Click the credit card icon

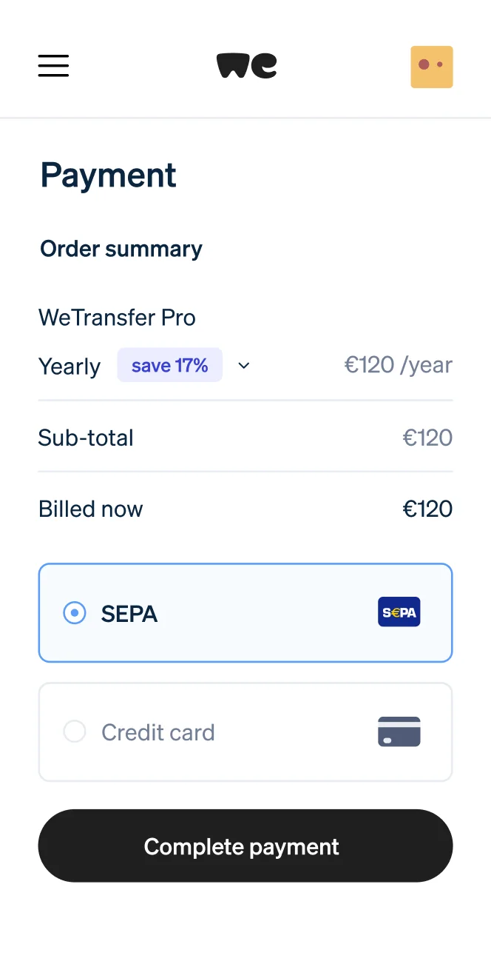click(399, 732)
